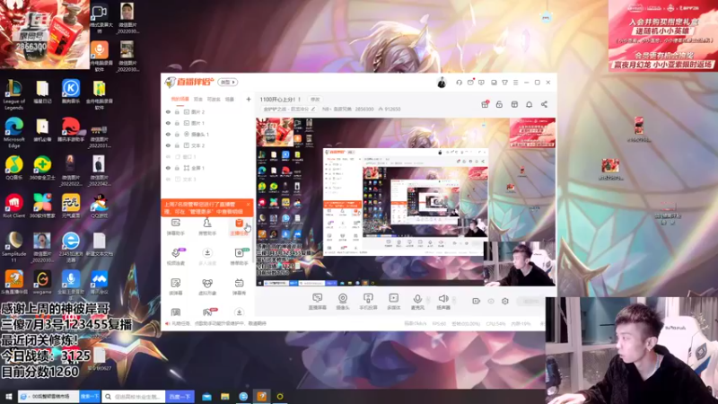This screenshot has height=404, width=718.
Task: Open the 弹幕助手 tool in companion panel
Action: 176,227
